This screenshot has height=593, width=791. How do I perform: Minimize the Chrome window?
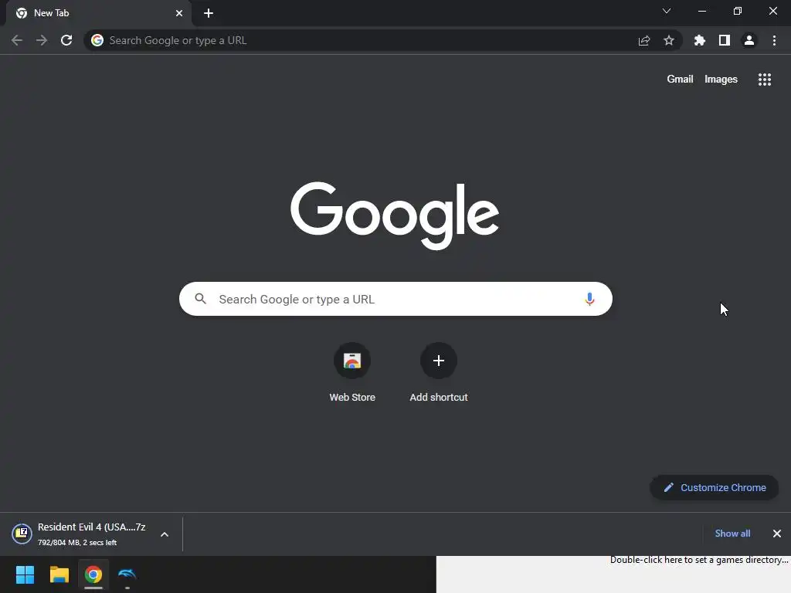point(702,11)
